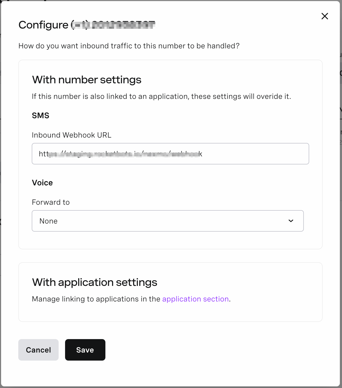This screenshot has height=388, width=342.
Task: Click the chevron arrow in Forward to box
Action: tap(291, 221)
